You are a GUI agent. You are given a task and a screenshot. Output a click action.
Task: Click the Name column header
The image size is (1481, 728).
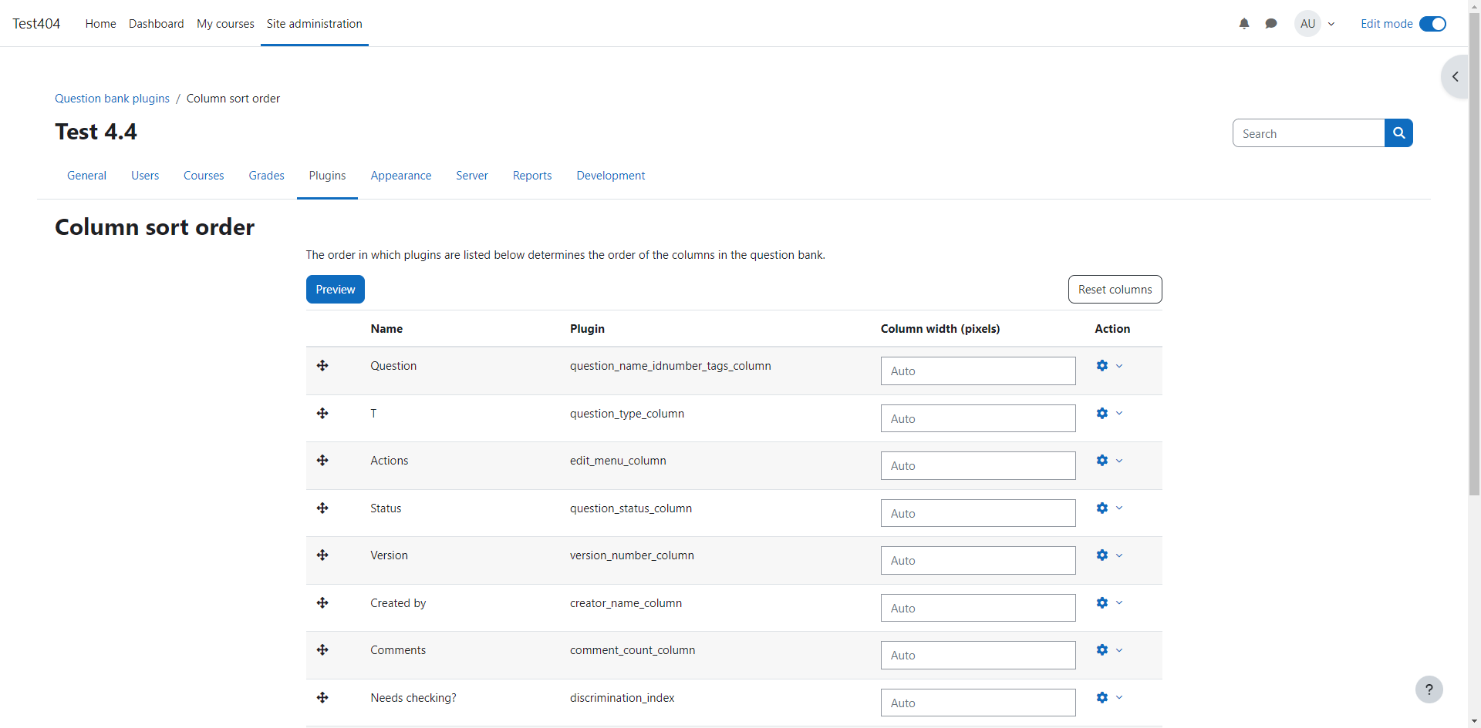point(386,329)
